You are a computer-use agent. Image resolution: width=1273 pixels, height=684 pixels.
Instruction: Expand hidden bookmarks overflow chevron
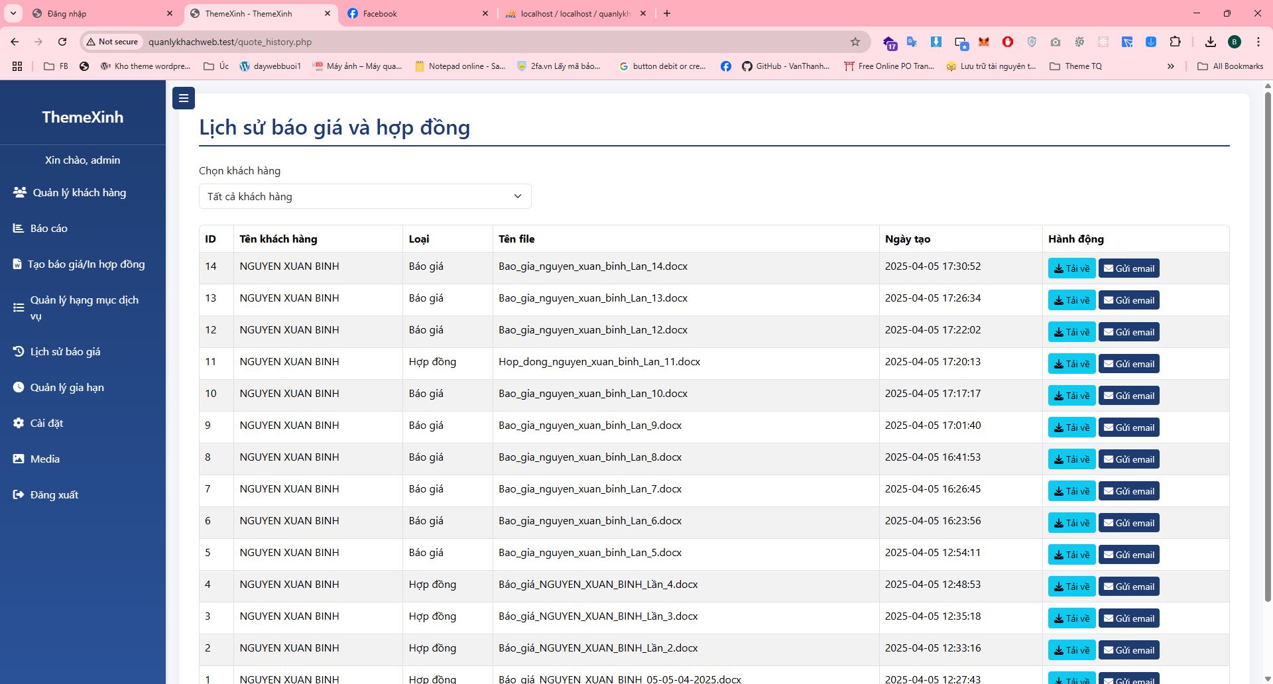point(1170,66)
